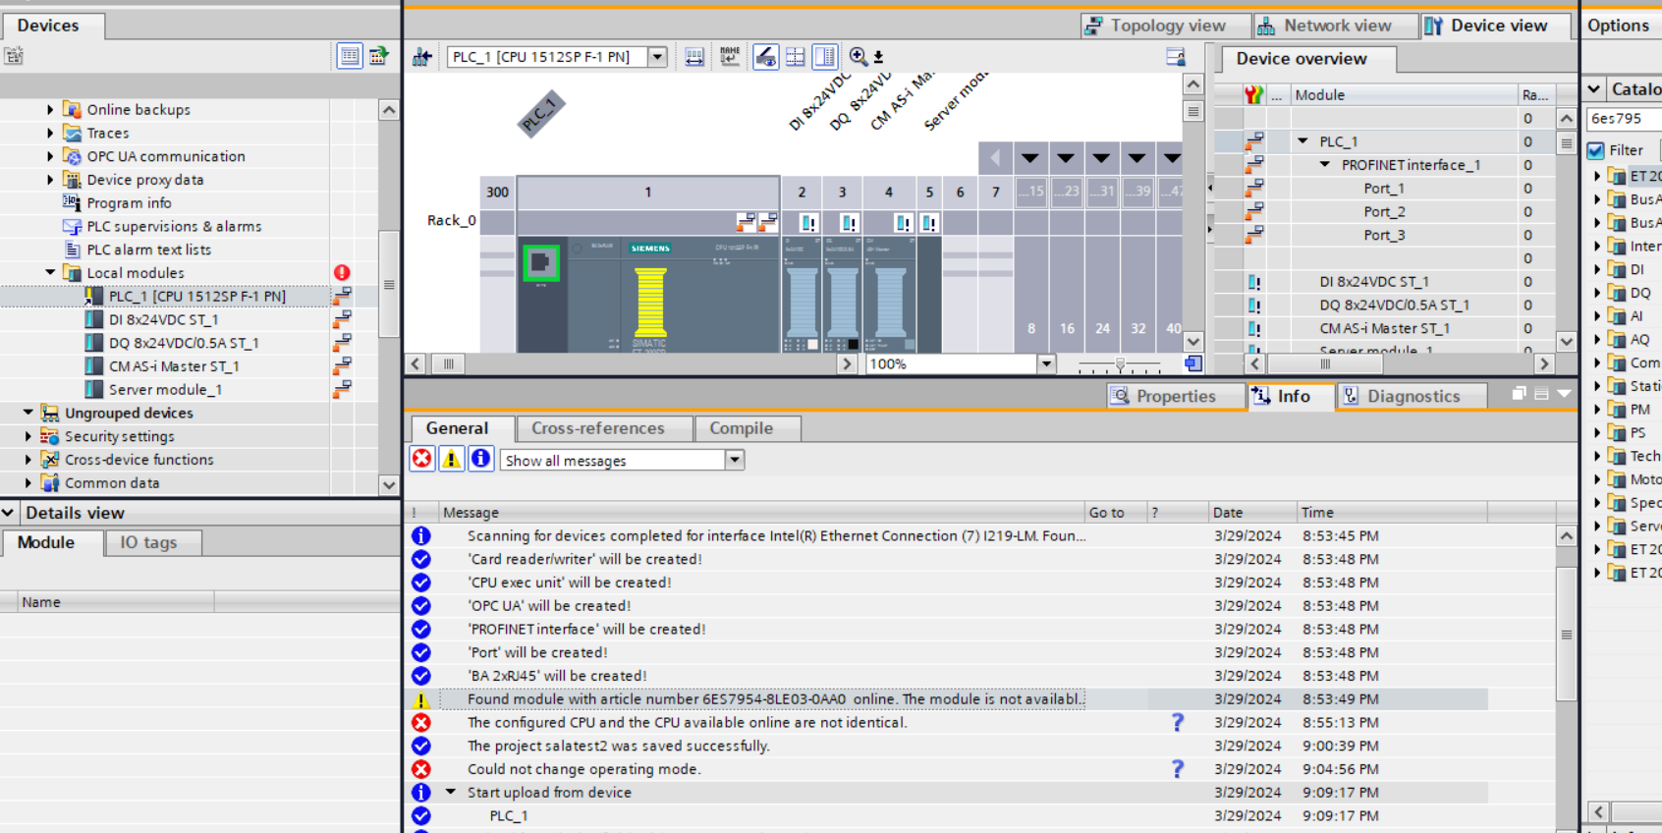Click the export table icon in Devices panel
This screenshot has height=833, width=1662.
(x=378, y=56)
